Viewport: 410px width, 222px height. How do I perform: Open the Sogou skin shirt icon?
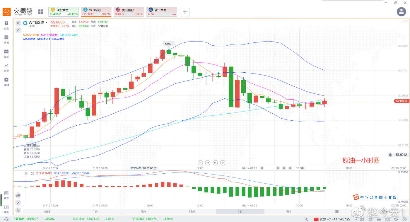click(390, 197)
